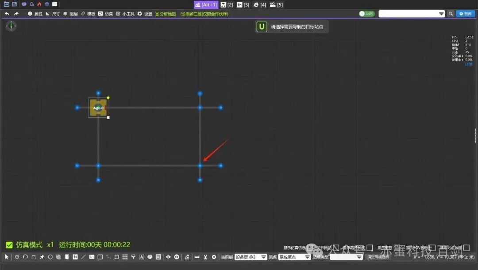Tick the 显示站点编辑 checkbox at far right
Image resolution: width=478 pixels, height=270 pixels.
pyautogui.click(x=466, y=248)
